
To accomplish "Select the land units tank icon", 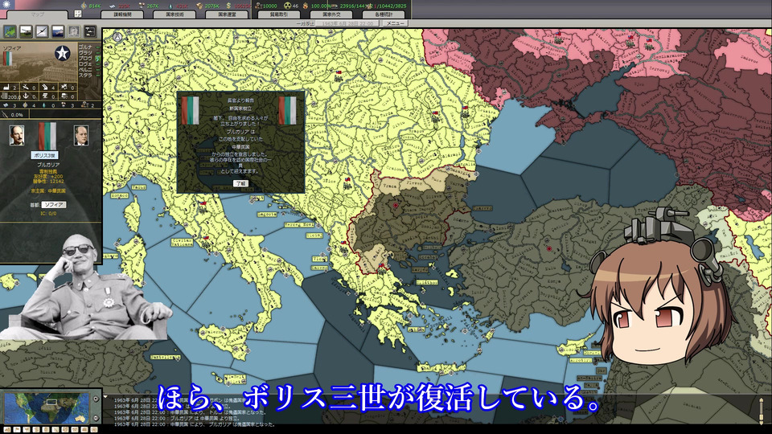I will (x=26, y=31).
